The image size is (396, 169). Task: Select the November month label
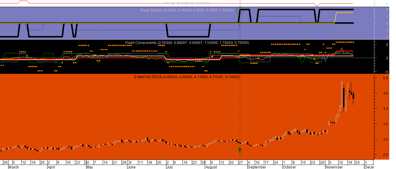click(x=334, y=167)
